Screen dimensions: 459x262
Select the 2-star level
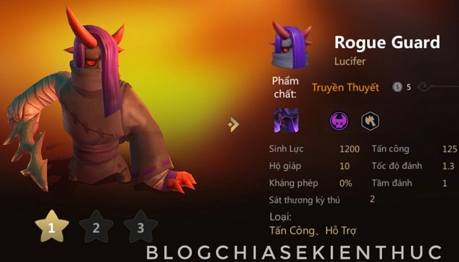[96, 227]
